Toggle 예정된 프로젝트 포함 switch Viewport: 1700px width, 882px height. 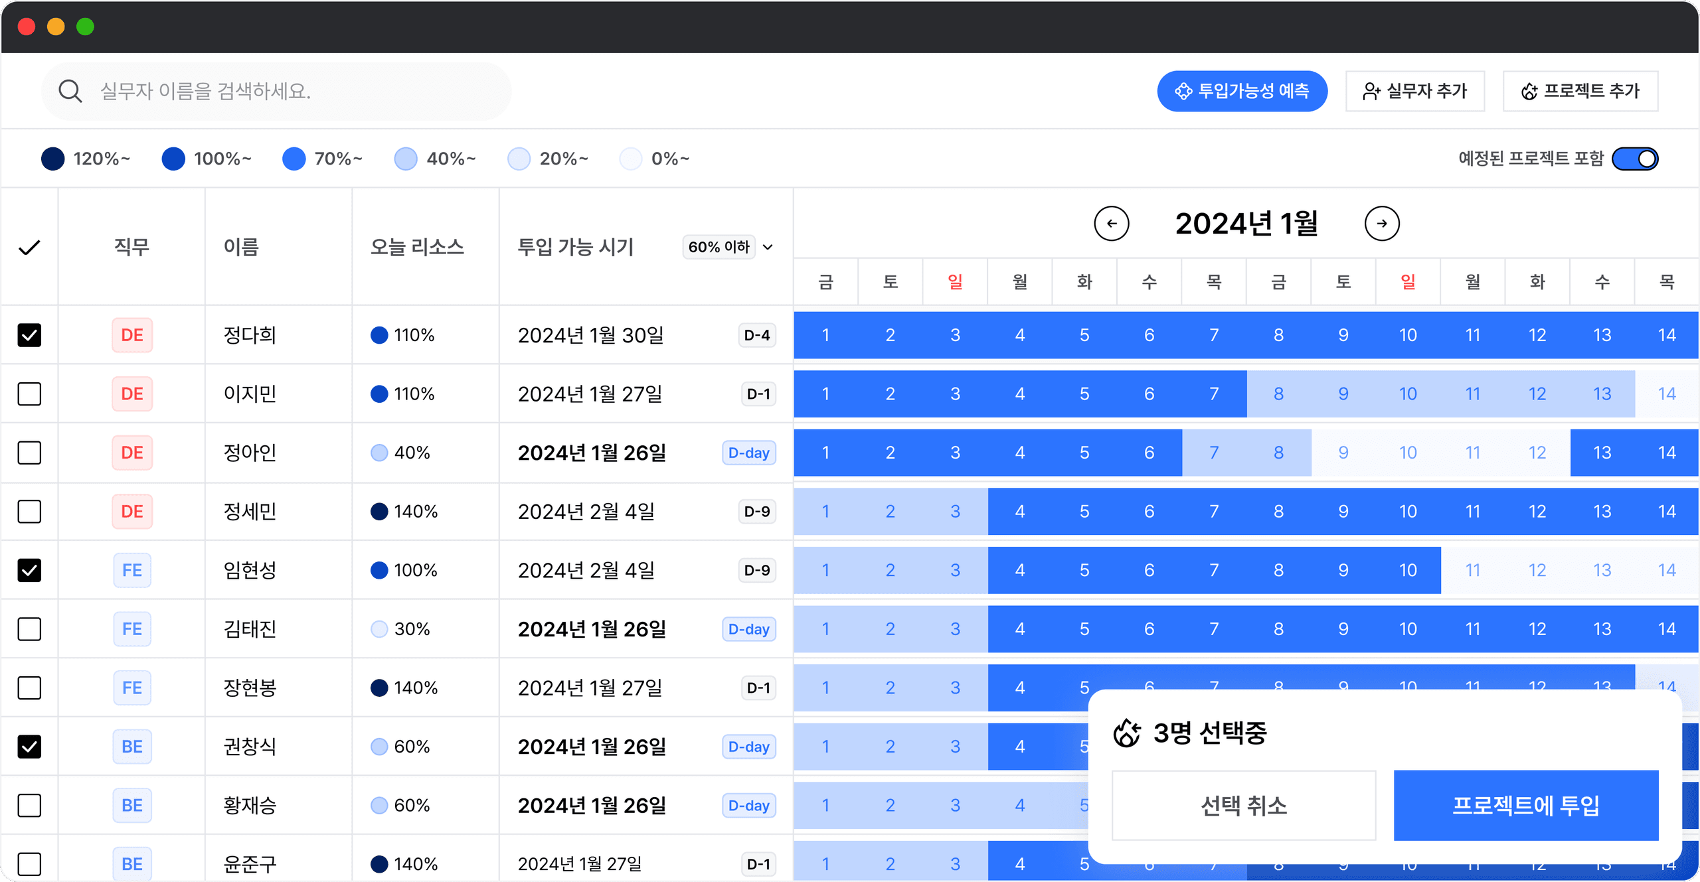point(1635,159)
